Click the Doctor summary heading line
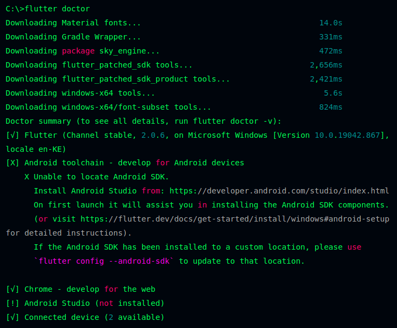This screenshot has width=397, height=328. [x=143, y=122]
